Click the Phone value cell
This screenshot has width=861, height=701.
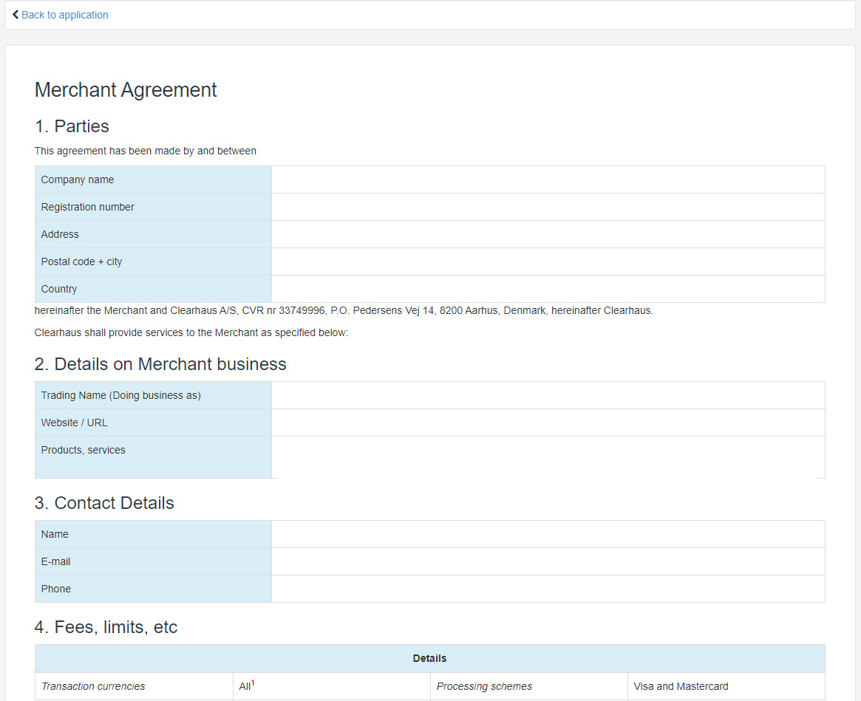pyautogui.click(x=548, y=589)
